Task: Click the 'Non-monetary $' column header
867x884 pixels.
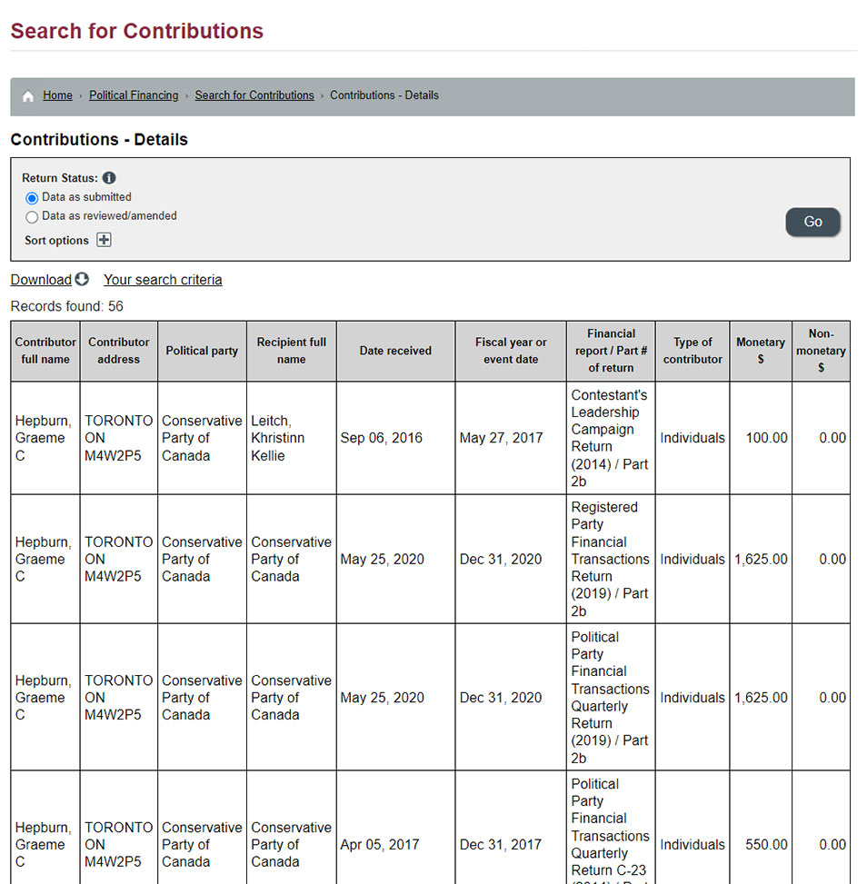Action: tap(821, 351)
